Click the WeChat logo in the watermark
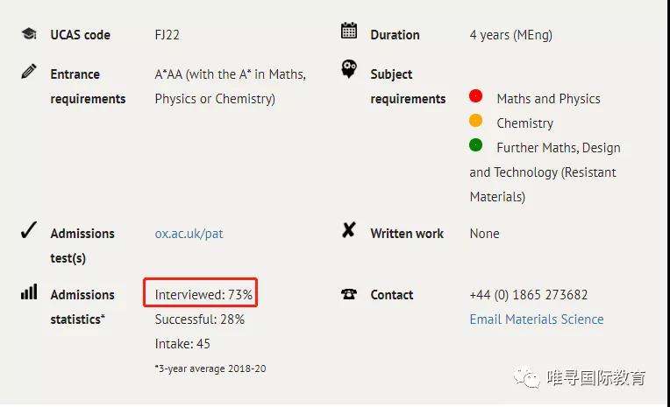Viewport: 670px width, 407px height. [x=527, y=377]
